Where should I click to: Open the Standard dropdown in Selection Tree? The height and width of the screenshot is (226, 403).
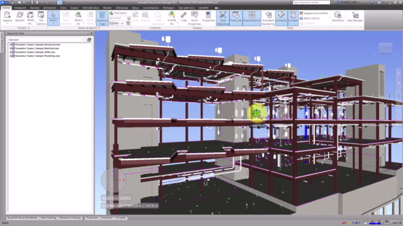tap(46, 40)
